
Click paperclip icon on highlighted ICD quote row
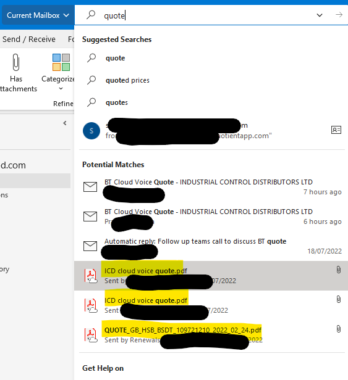point(339,270)
